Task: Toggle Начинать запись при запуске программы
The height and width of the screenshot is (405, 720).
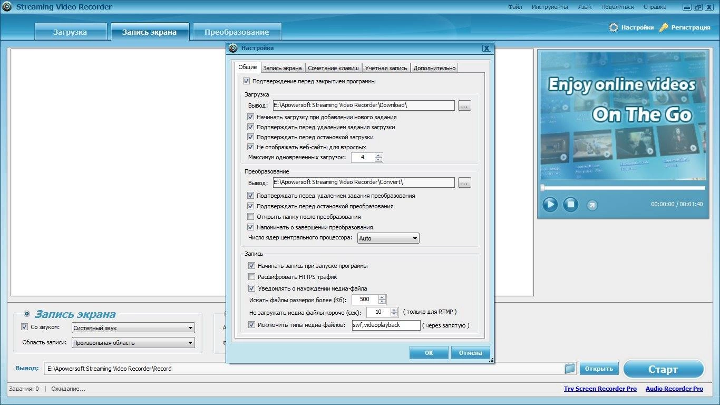Action: click(x=251, y=266)
